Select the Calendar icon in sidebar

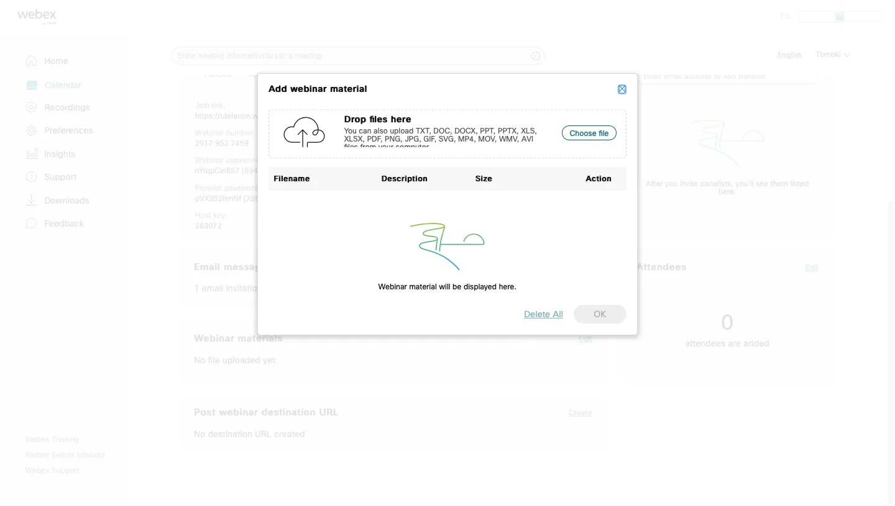coord(32,85)
